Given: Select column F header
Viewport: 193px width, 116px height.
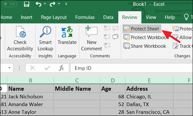Looking at the screenshot, I should (183, 80).
